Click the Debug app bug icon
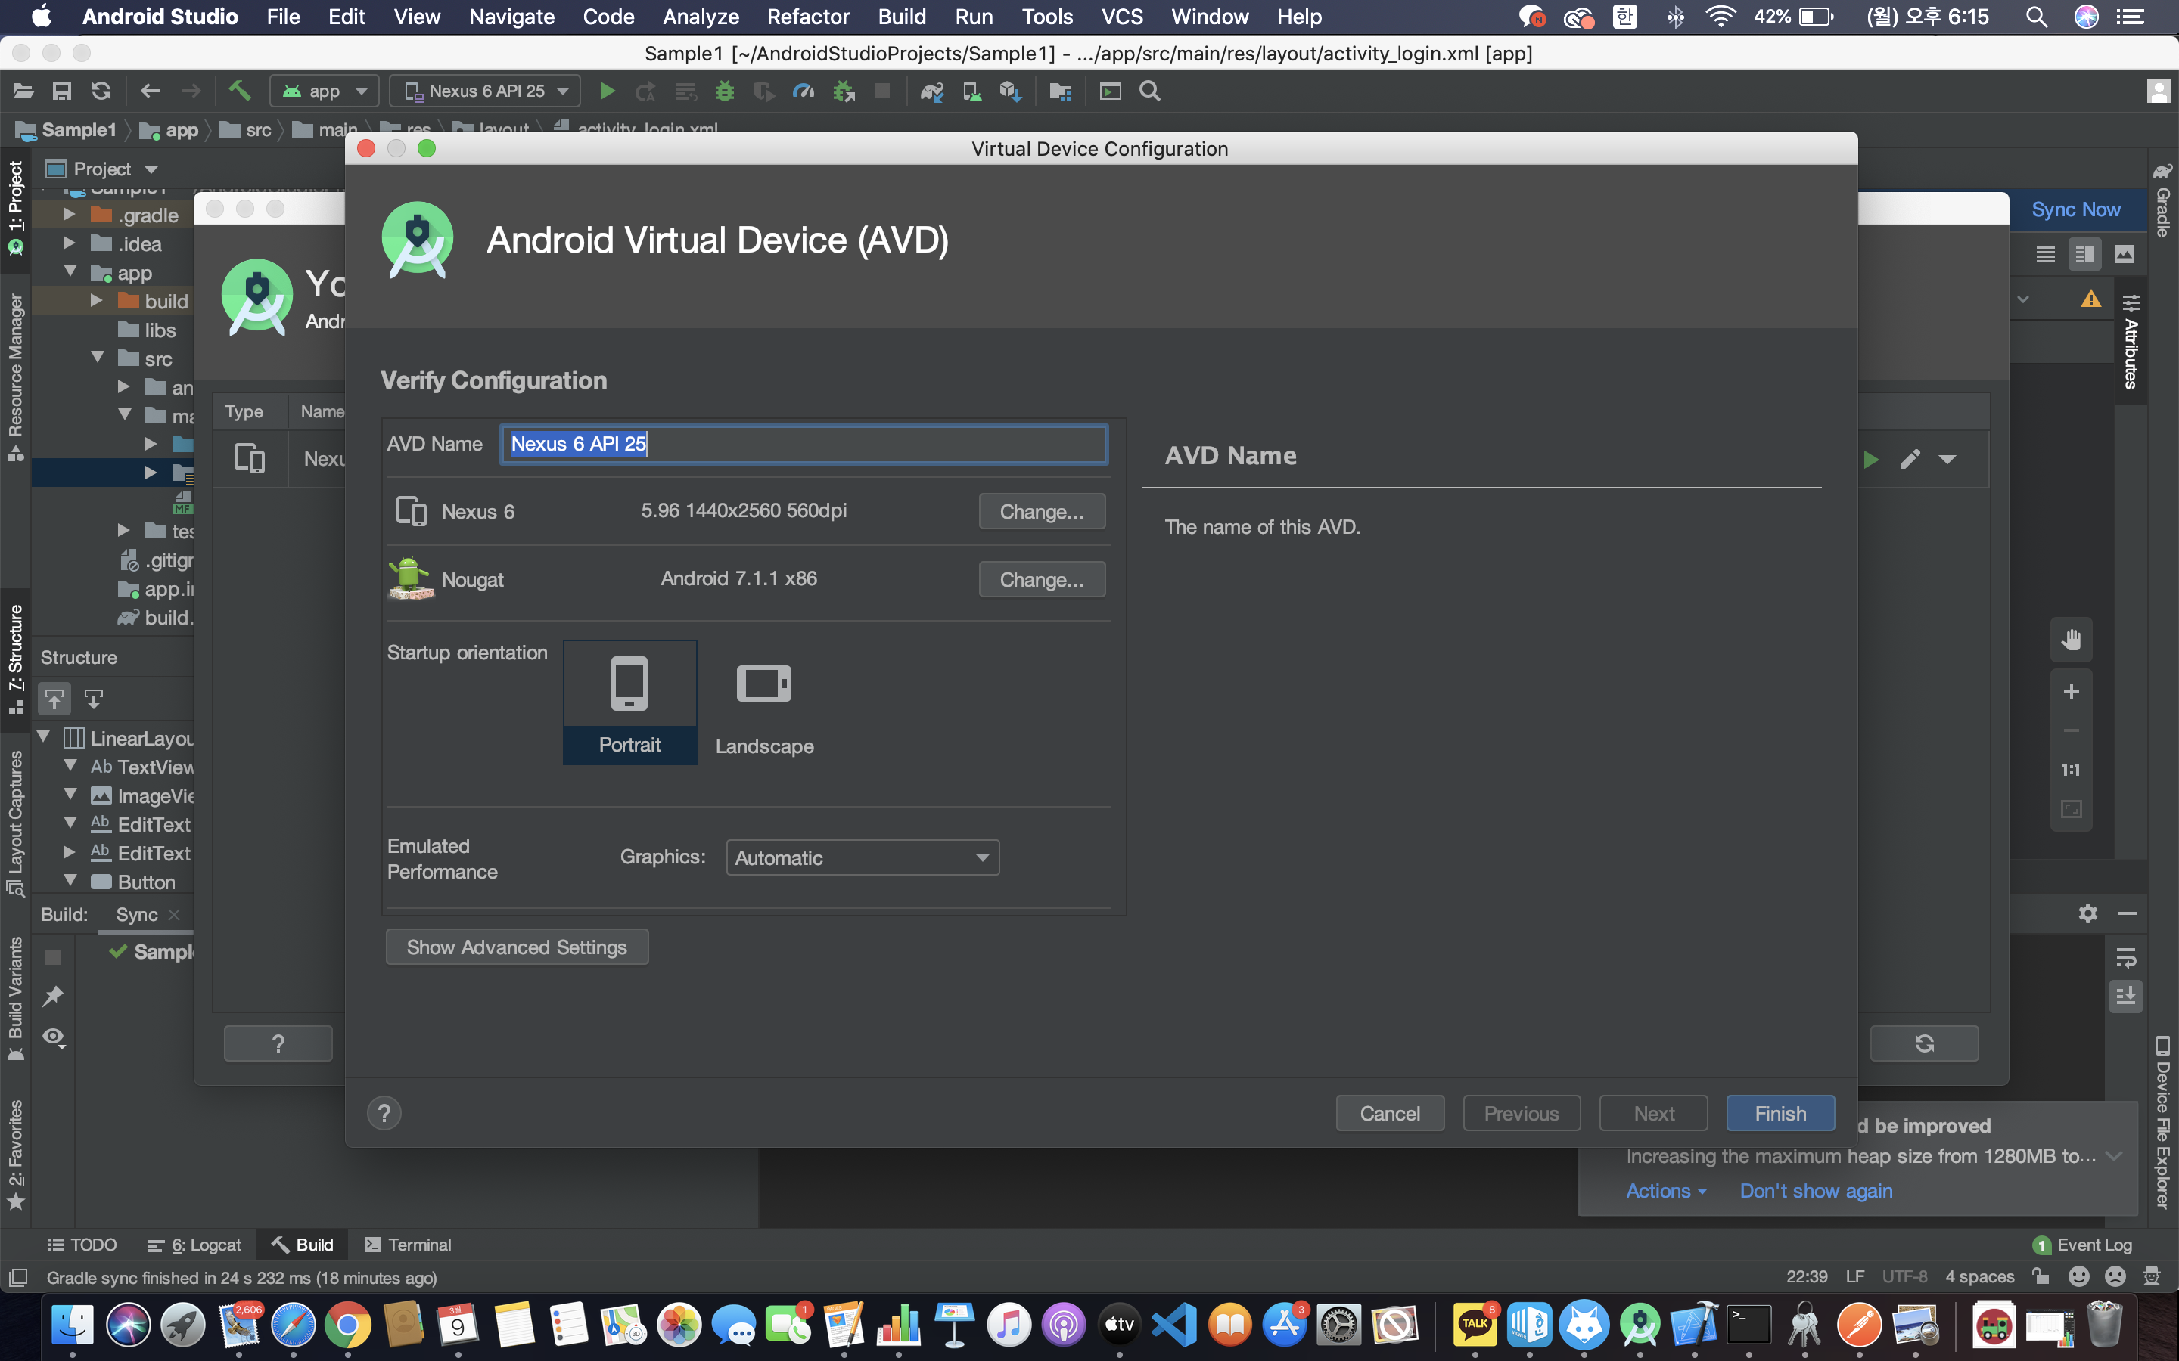This screenshot has width=2179, height=1361. click(724, 91)
